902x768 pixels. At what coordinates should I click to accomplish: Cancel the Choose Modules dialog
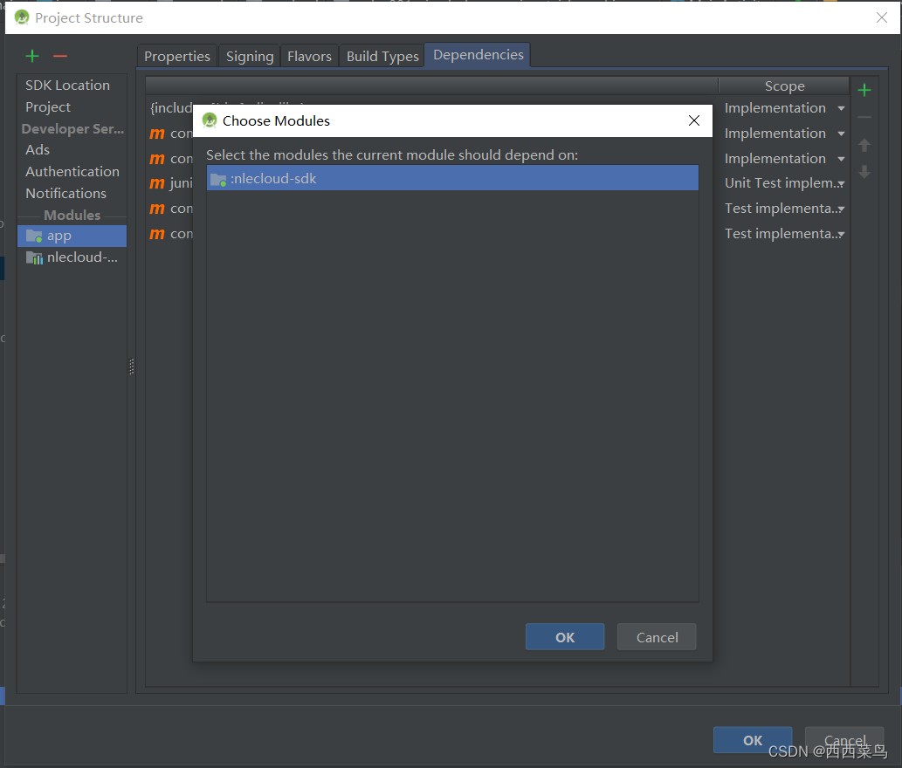(657, 637)
